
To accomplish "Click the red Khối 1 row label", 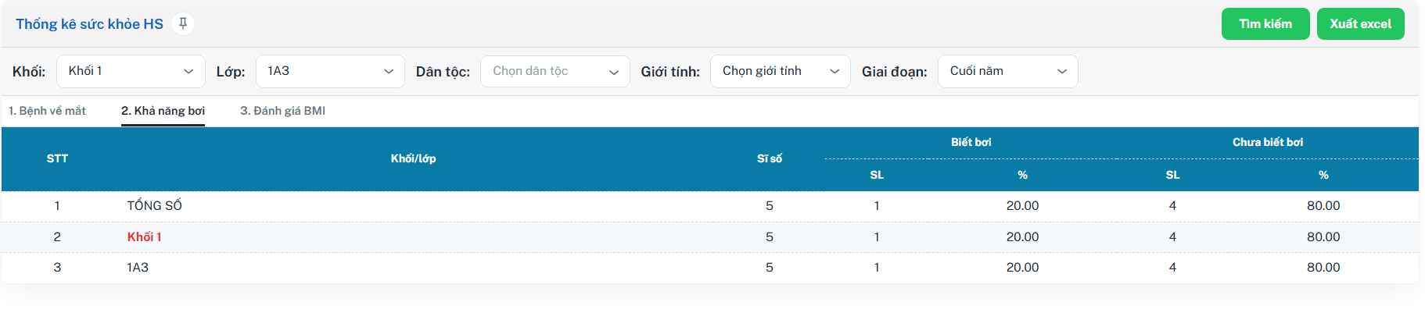I will point(145,236).
